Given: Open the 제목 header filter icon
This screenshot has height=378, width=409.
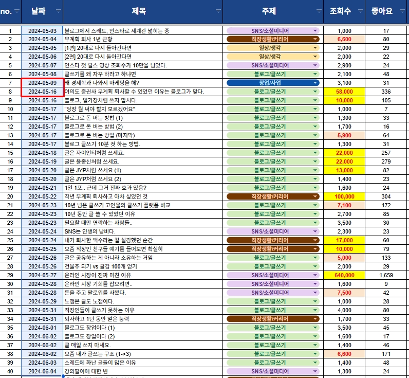Looking at the screenshot, I should tap(218, 11).
